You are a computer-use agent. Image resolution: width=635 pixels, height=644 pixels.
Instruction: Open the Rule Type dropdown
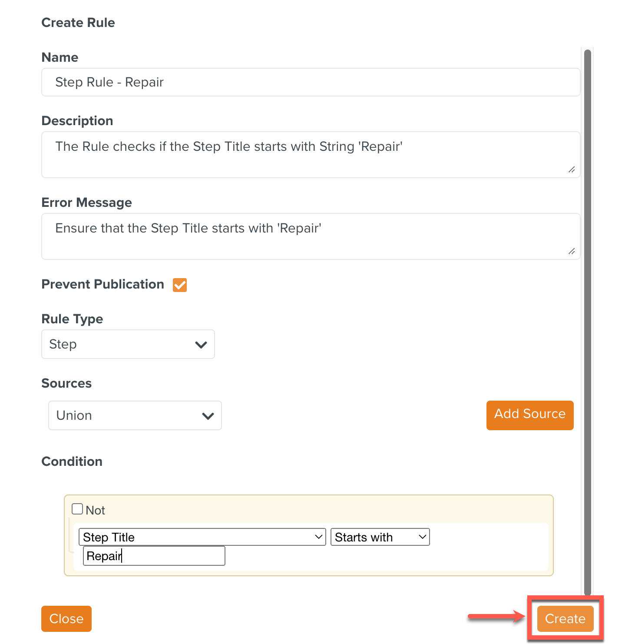click(x=128, y=344)
